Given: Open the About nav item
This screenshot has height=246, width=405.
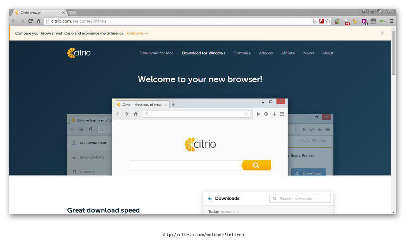Looking at the screenshot, I should 328,53.
